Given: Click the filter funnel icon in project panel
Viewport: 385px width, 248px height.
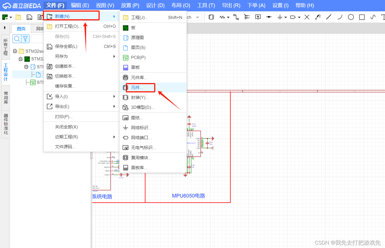Looking at the screenshot, I should pos(25,39).
